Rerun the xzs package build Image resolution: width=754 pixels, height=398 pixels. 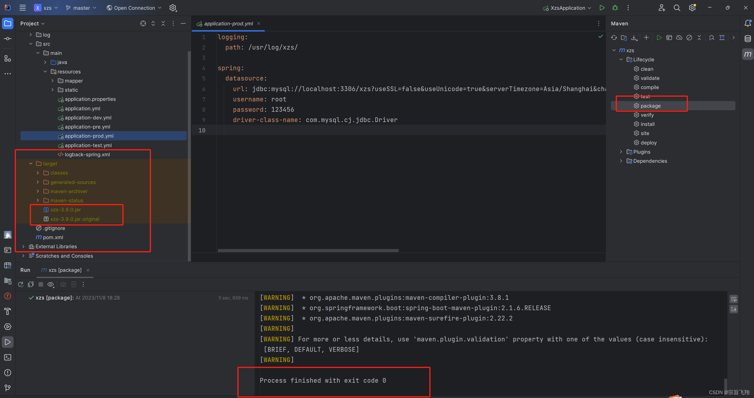click(x=21, y=284)
